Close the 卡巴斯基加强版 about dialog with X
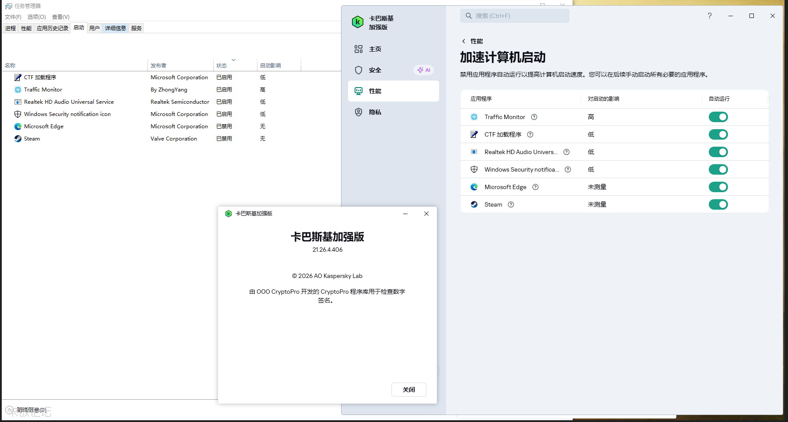Image resolution: width=788 pixels, height=422 pixels. click(426, 214)
